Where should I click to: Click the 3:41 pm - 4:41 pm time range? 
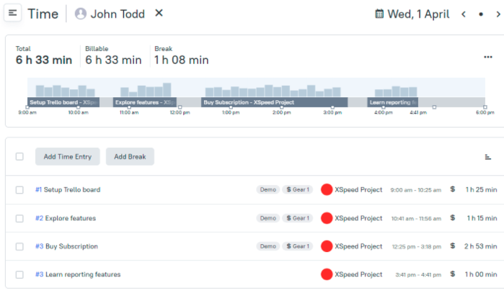pos(418,274)
